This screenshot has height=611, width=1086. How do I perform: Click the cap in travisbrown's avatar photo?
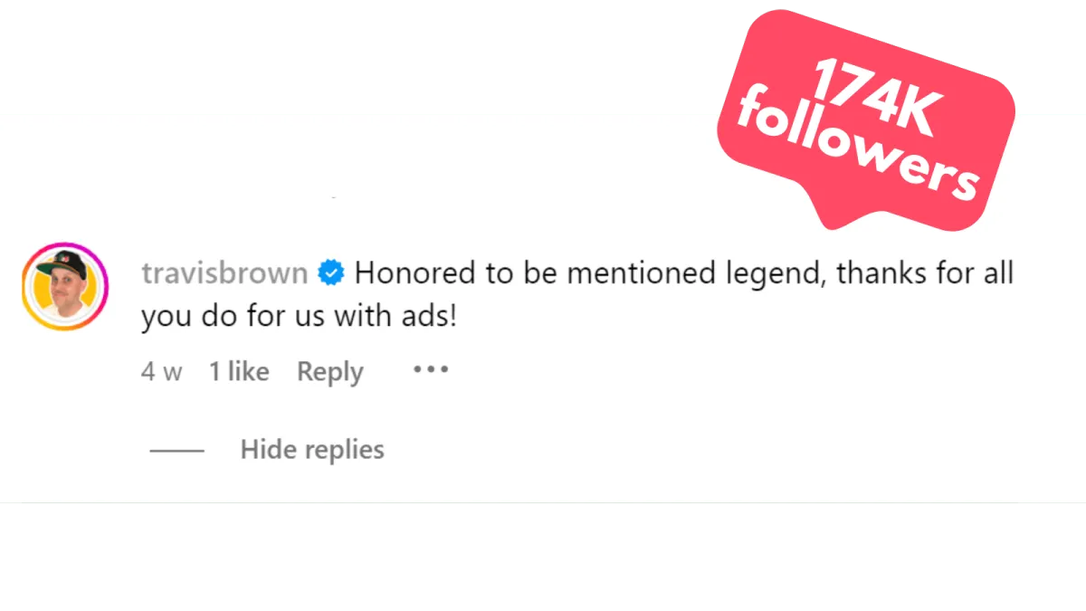click(65, 265)
